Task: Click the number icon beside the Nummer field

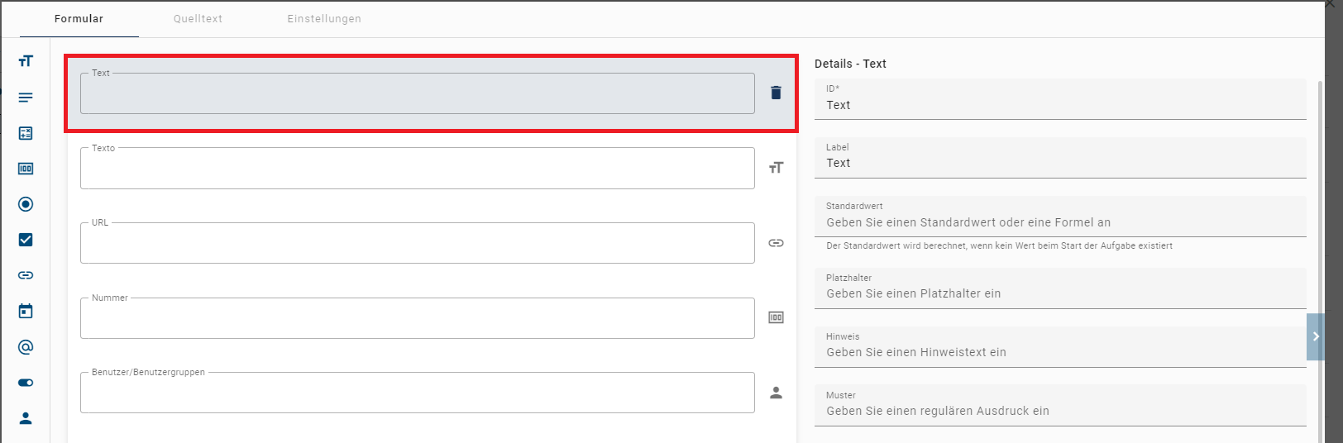Action: (776, 317)
